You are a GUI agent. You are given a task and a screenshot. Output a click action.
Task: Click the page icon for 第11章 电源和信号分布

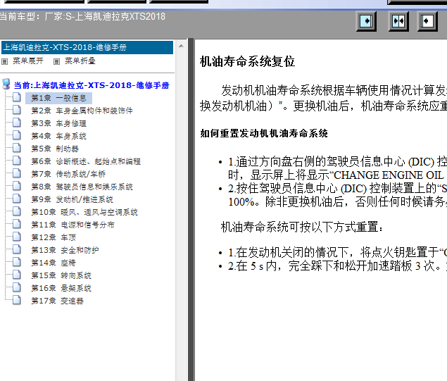(17, 224)
